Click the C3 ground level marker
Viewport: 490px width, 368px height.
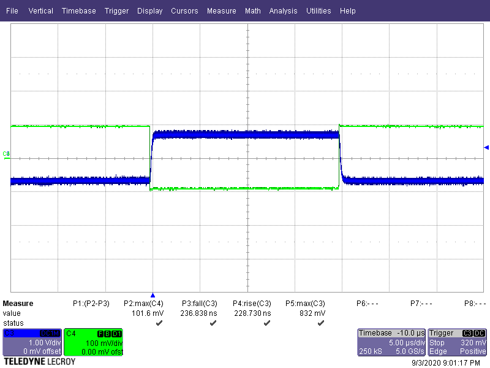tap(6, 155)
